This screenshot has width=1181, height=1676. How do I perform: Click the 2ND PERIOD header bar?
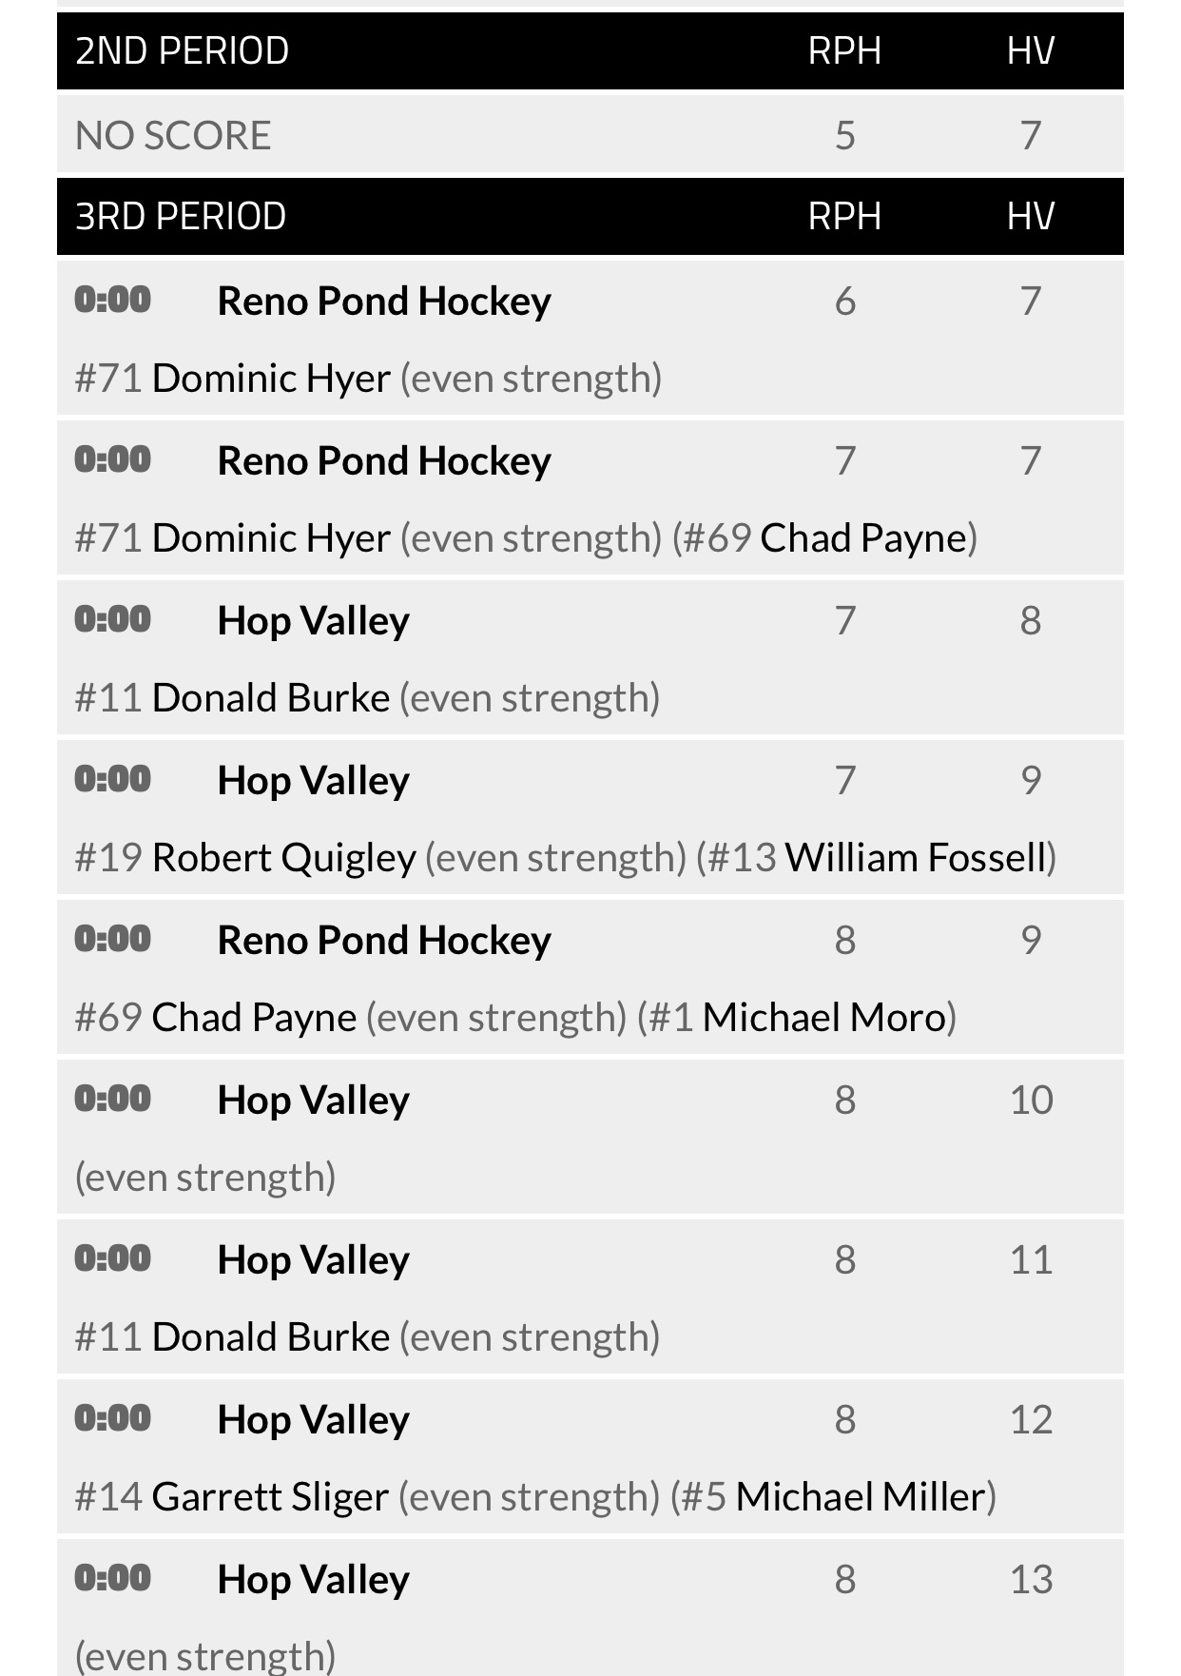590,51
